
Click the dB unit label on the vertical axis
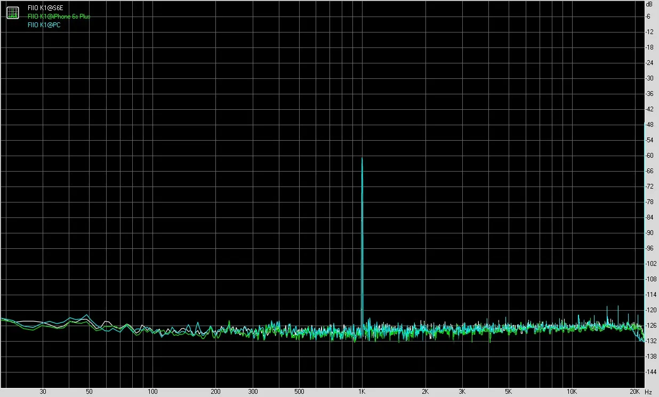tap(649, 4)
